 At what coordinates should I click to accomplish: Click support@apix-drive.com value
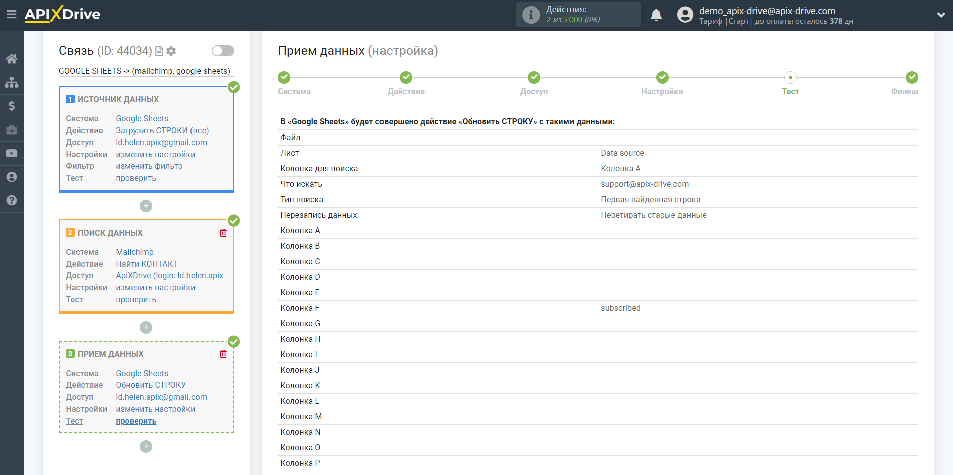(645, 184)
